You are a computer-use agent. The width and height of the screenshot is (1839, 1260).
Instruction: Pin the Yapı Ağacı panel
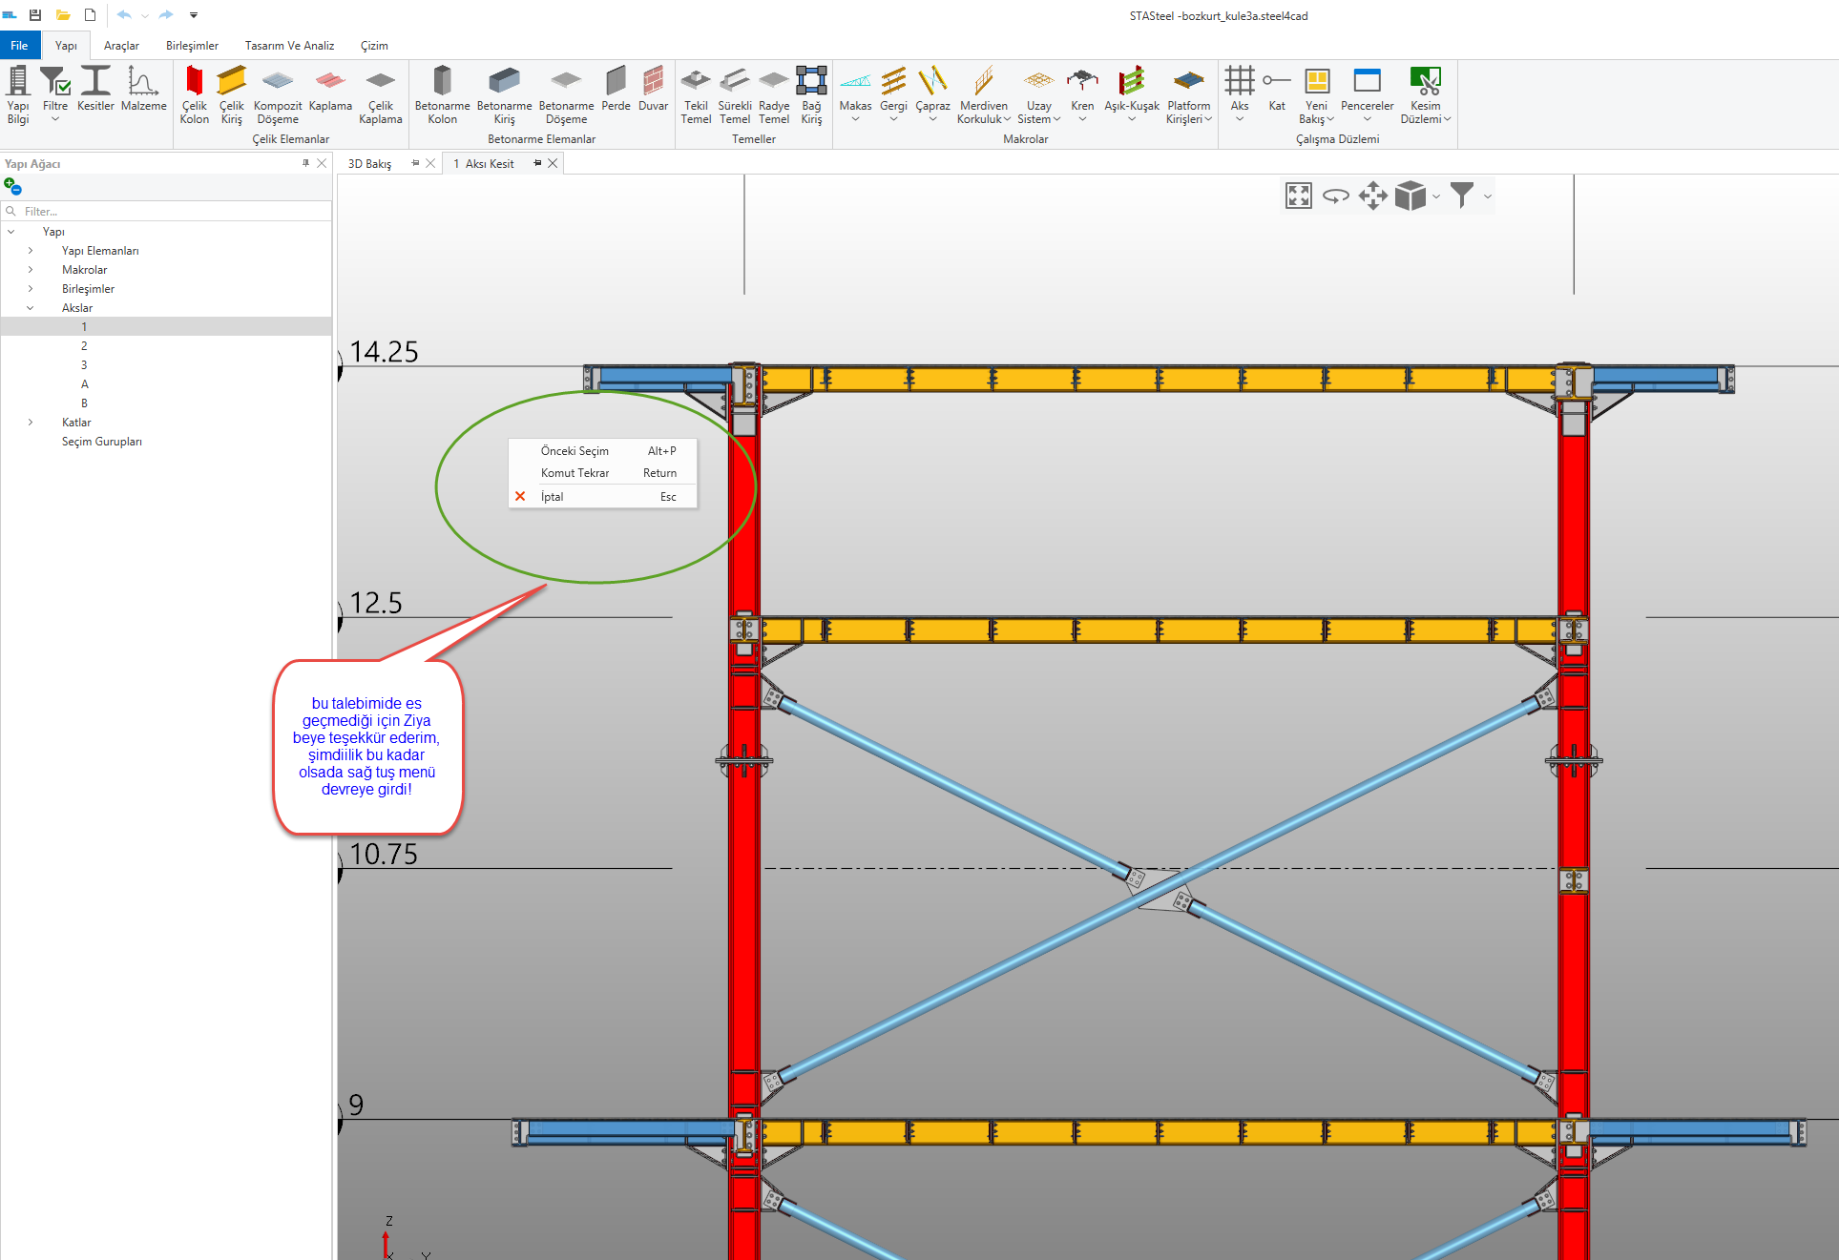(305, 163)
